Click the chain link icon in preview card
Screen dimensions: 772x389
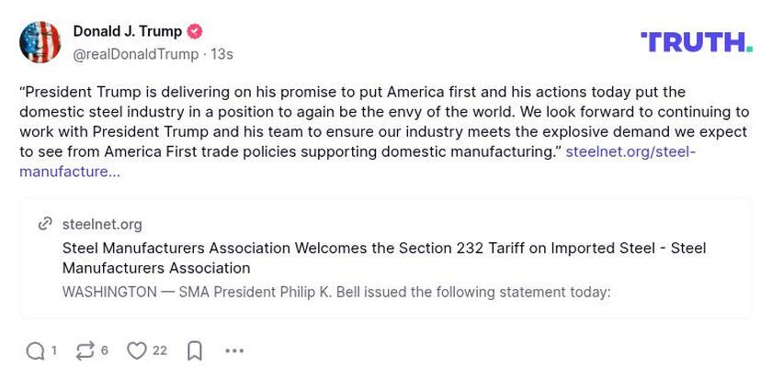tap(45, 224)
